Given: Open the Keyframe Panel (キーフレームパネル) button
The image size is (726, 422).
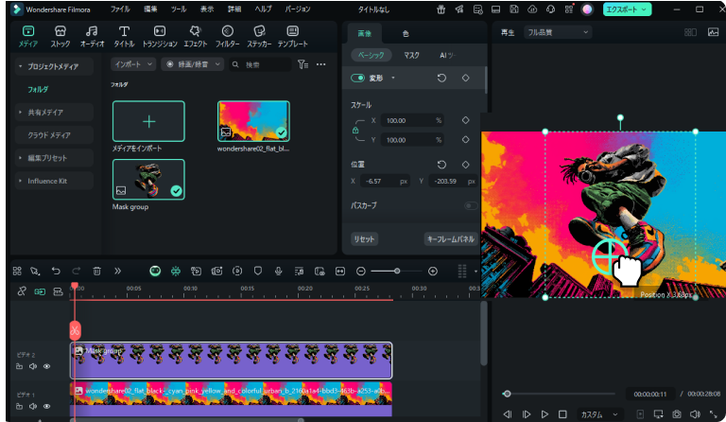Looking at the screenshot, I should 451,239.
